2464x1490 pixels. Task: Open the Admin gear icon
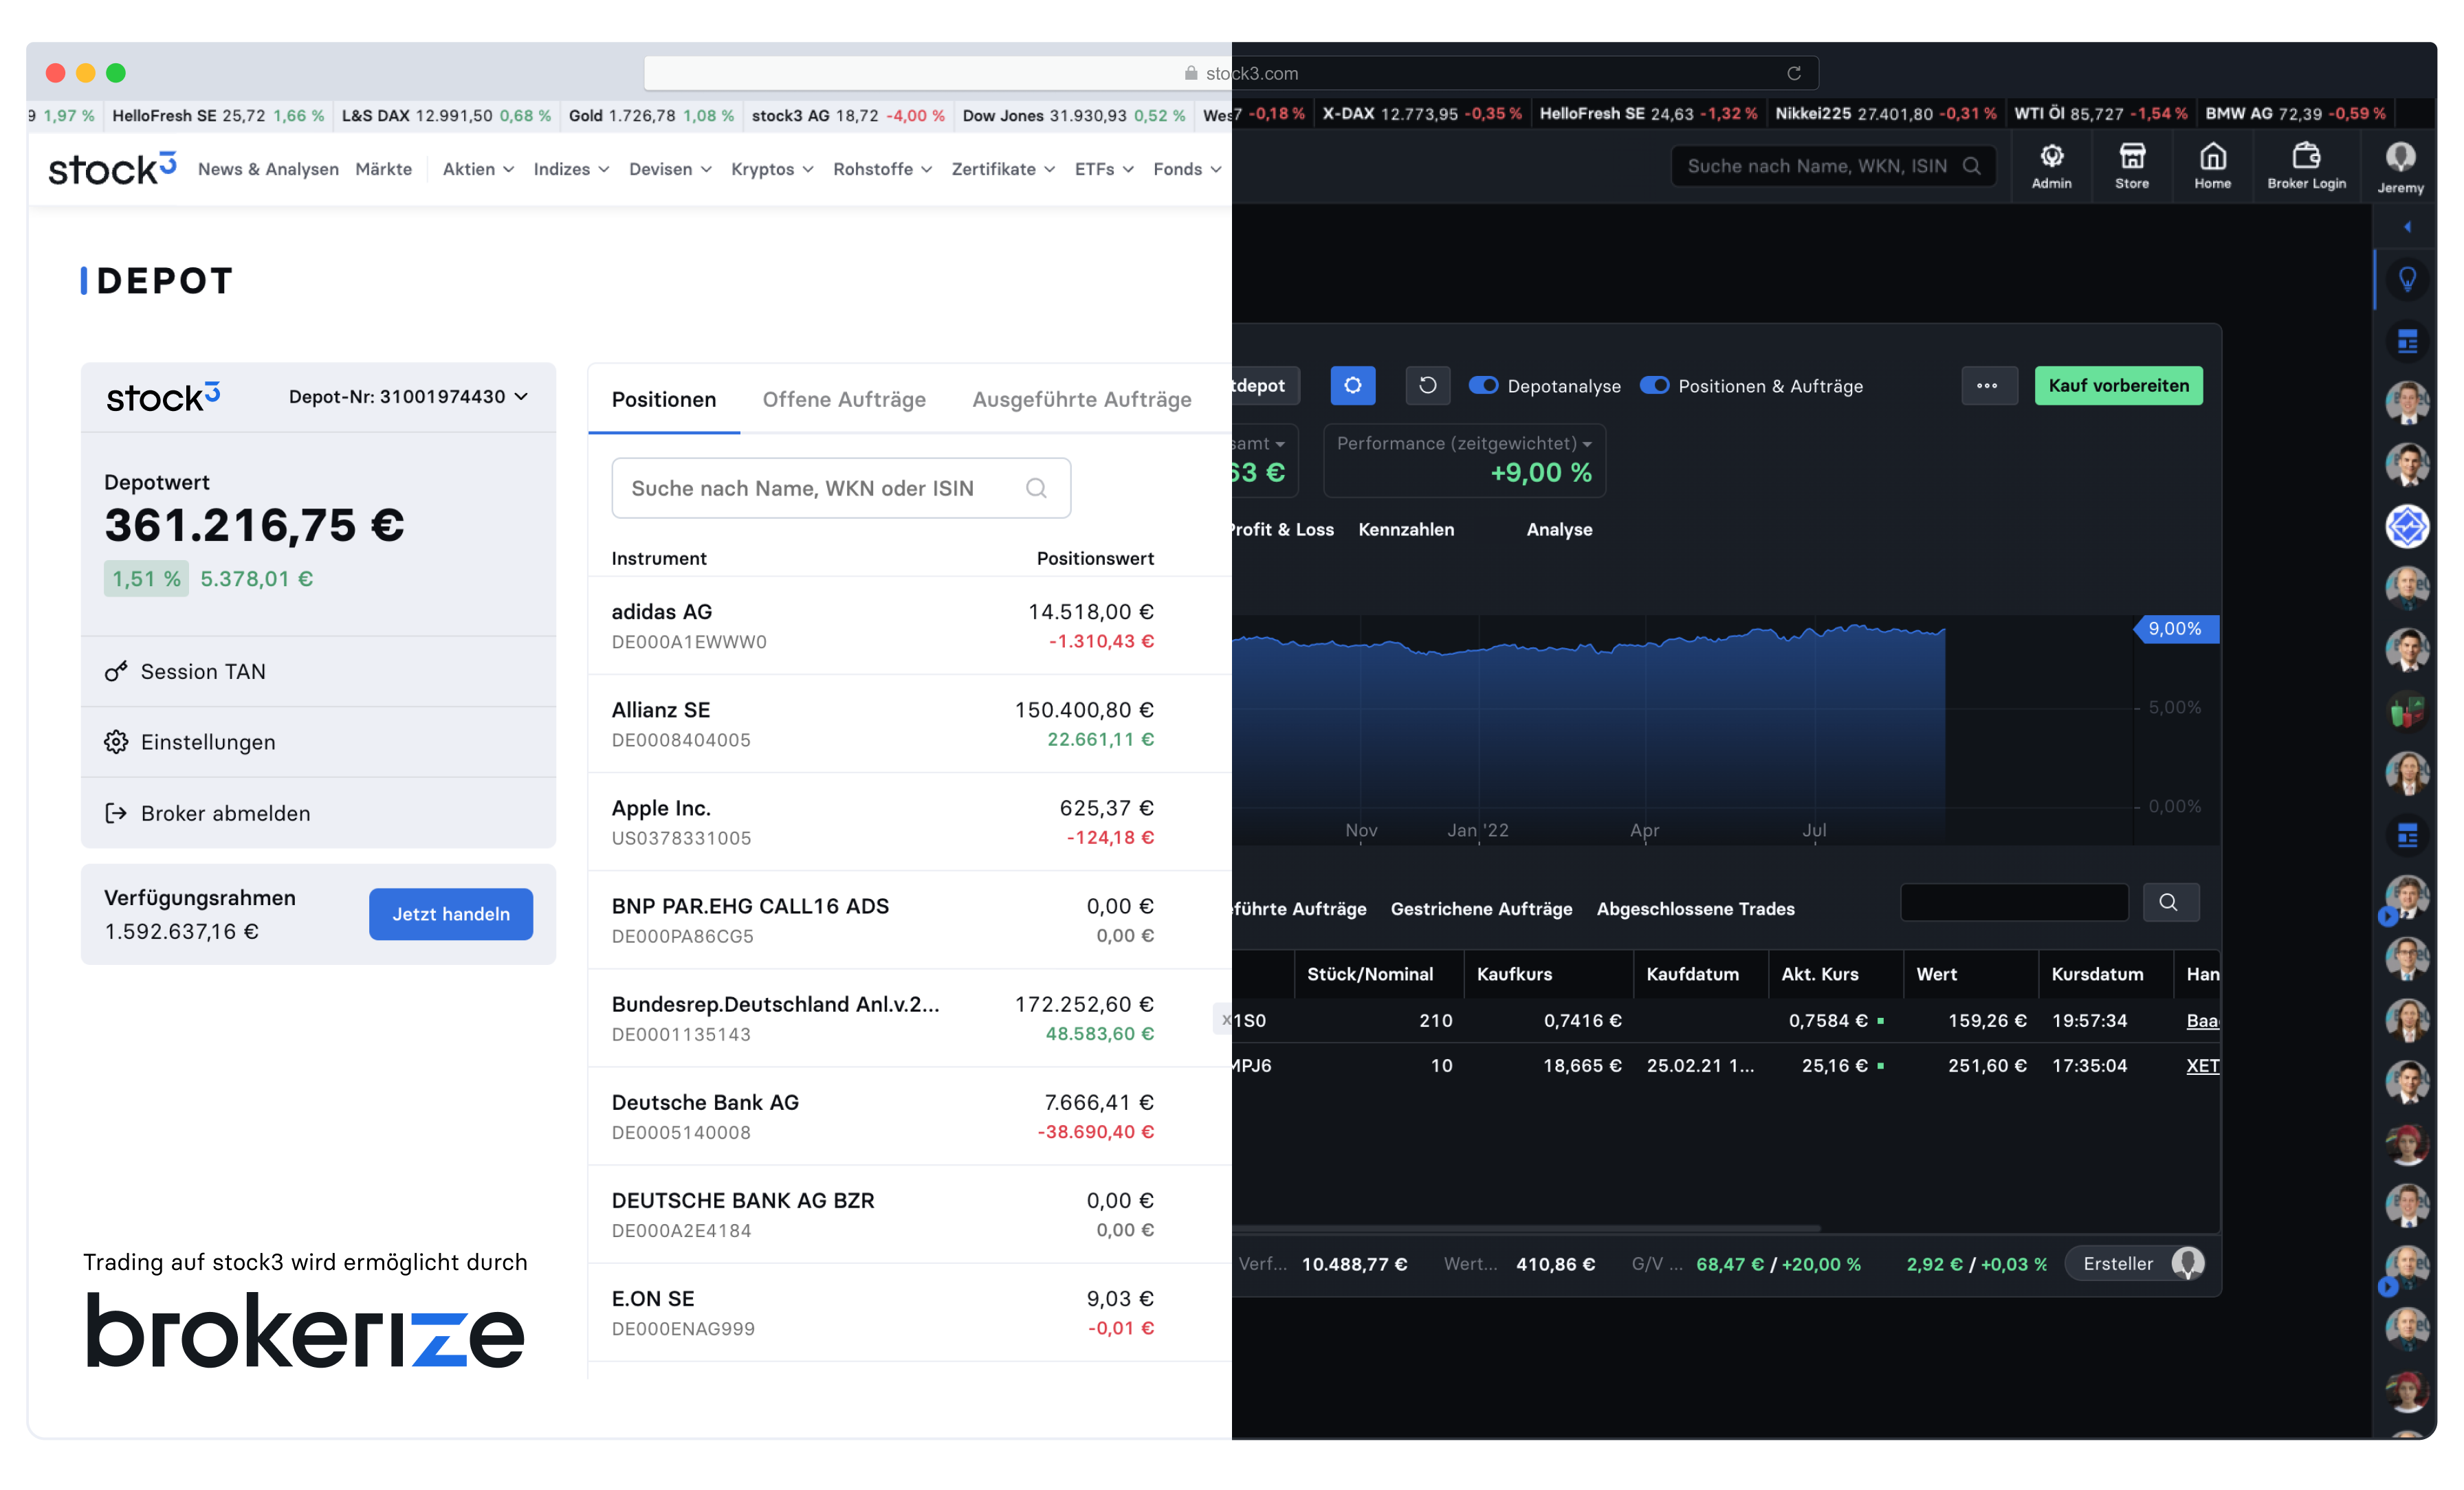point(2051,156)
